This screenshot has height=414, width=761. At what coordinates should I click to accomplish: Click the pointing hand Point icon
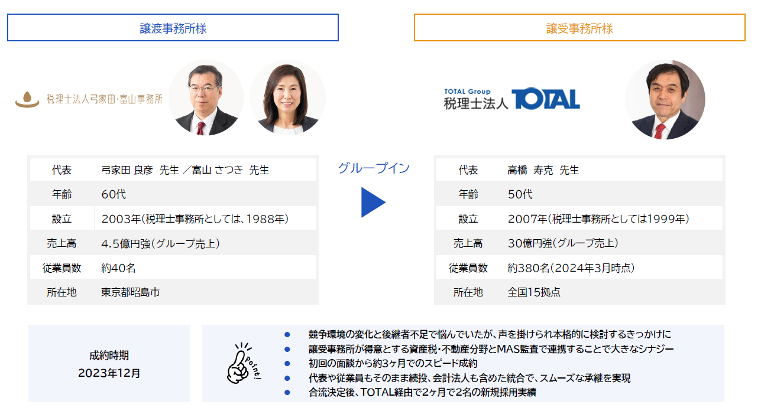[244, 363]
